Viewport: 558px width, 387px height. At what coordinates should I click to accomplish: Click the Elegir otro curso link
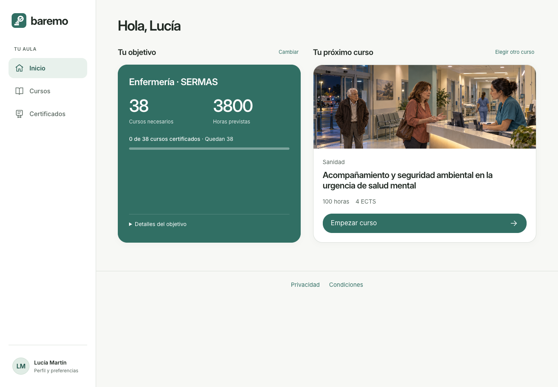pyautogui.click(x=515, y=52)
